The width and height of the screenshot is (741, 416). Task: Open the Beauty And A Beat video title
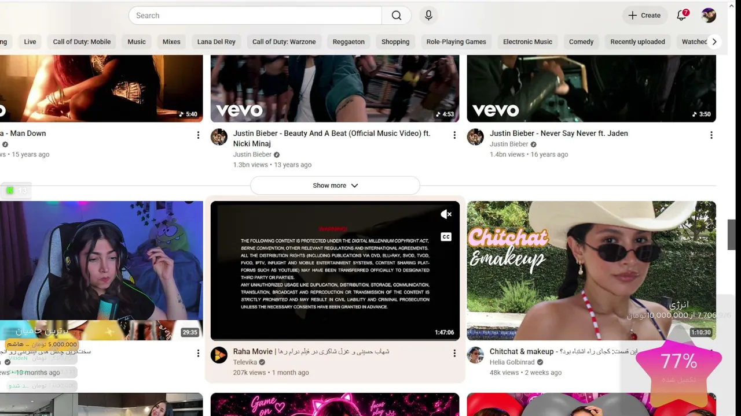[332, 139]
